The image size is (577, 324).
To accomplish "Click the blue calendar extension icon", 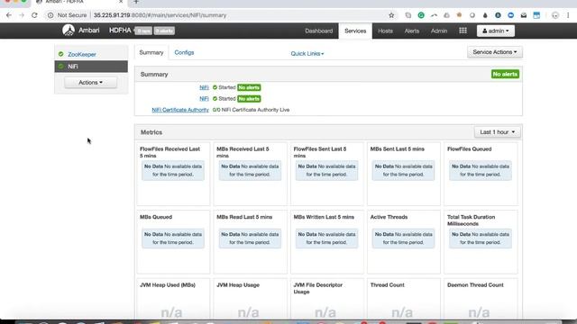I will click(x=536, y=15).
